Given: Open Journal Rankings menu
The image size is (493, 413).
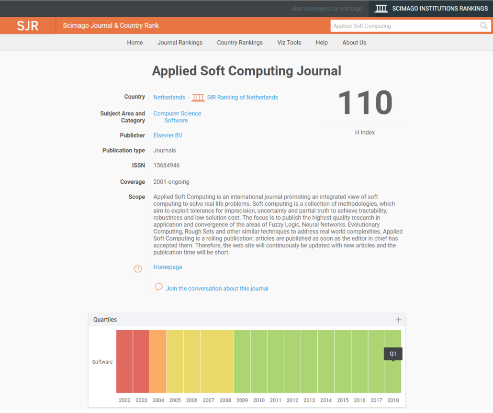Looking at the screenshot, I should pos(180,43).
